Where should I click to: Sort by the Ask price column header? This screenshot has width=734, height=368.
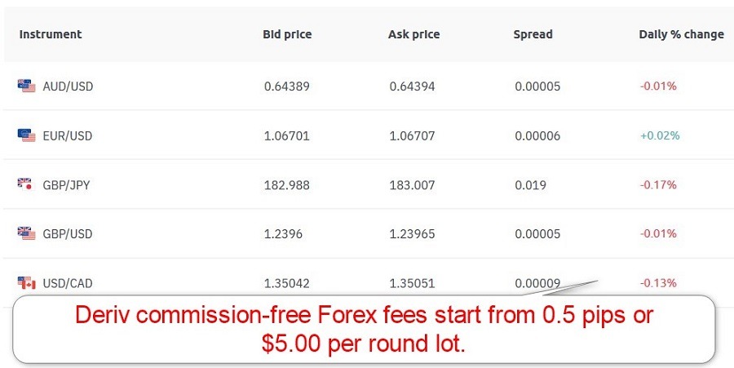(x=413, y=35)
